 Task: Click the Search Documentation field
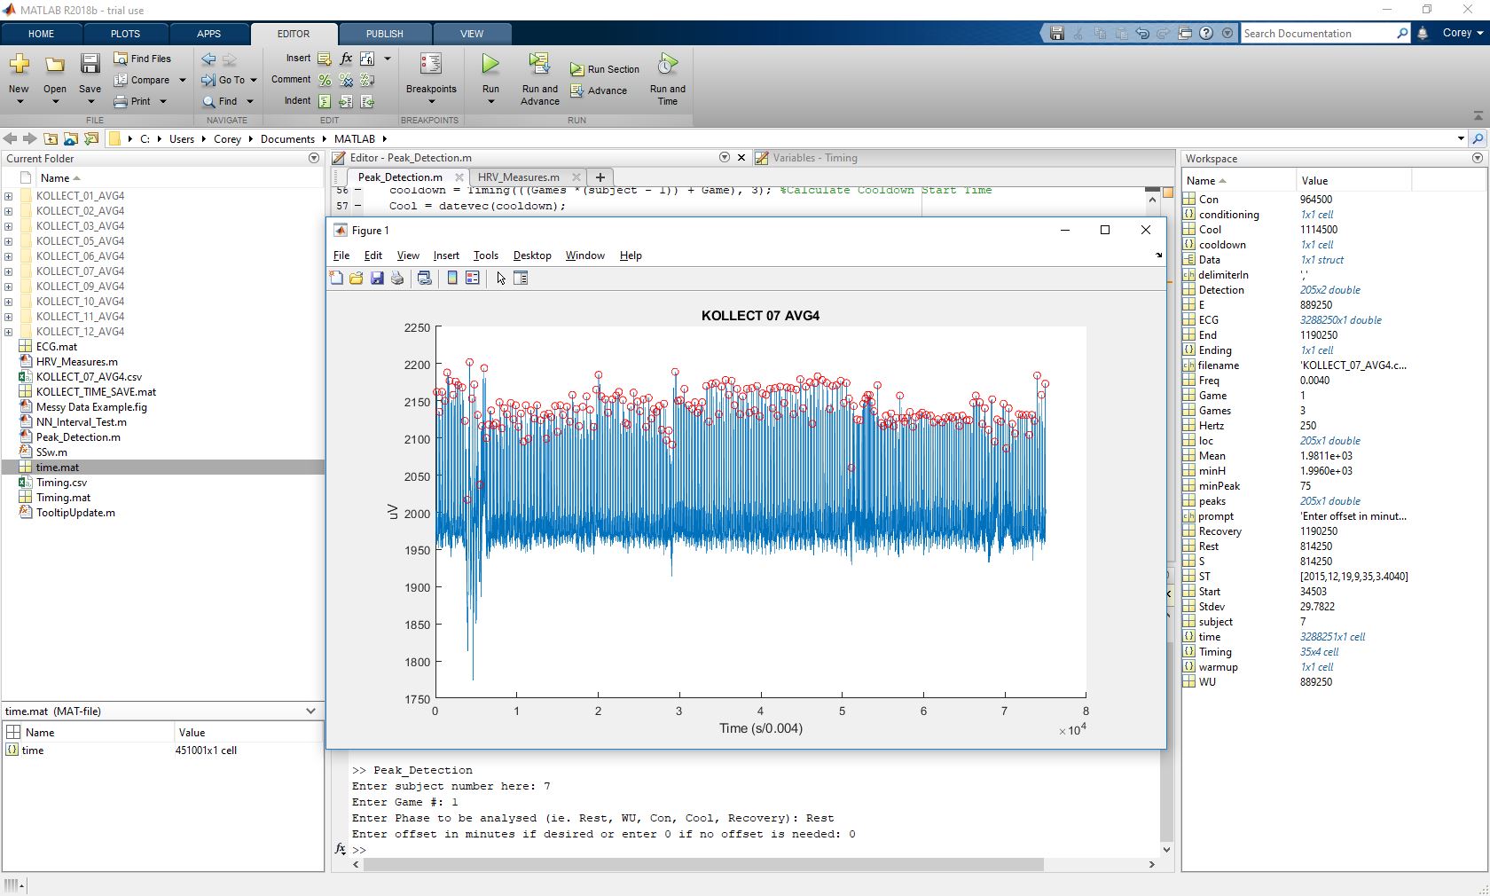point(1316,34)
